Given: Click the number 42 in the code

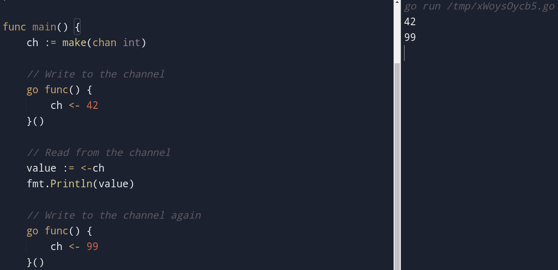Looking at the screenshot, I should coord(92,106).
